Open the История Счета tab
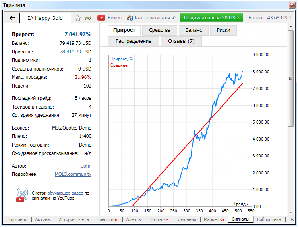298x227 pixels. (x=74, y=219)
